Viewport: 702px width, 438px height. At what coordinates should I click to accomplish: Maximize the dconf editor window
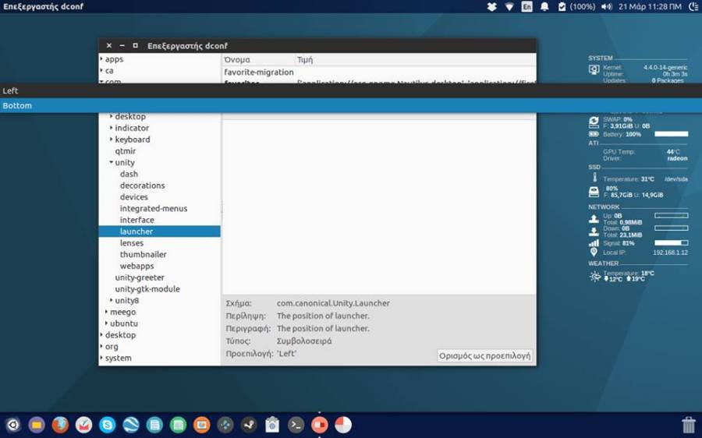pos(135,46)
